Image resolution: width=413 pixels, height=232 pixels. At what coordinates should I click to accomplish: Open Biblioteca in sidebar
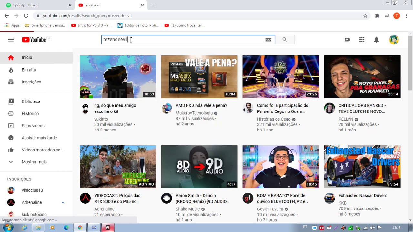[36, 101]
